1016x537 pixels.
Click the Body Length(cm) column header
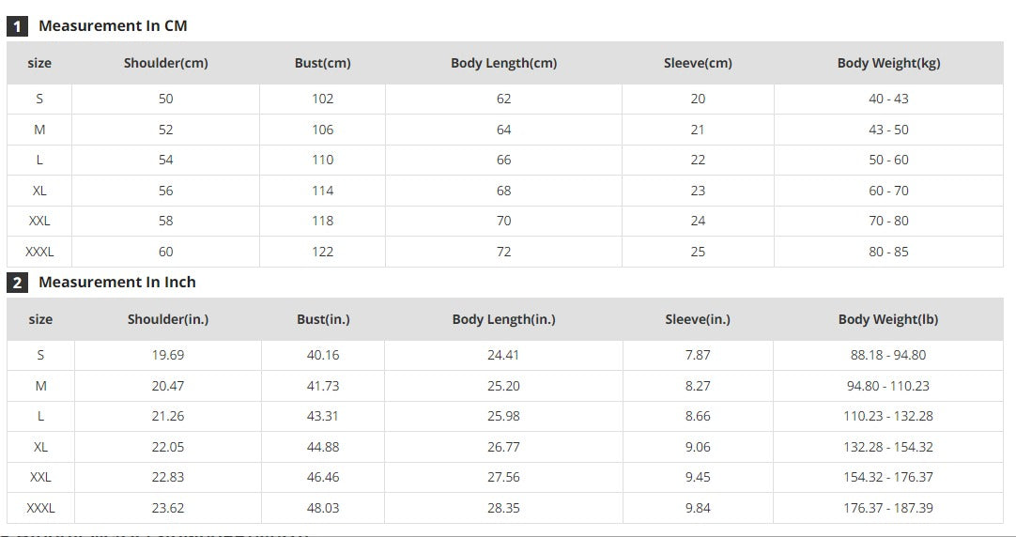click(503, 64)
